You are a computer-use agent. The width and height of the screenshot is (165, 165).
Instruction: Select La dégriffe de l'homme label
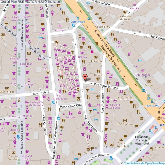[x=36, y=104]
